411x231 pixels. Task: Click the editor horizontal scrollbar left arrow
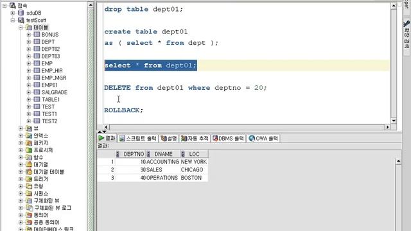pyautogui.click(x=106, y=127)
